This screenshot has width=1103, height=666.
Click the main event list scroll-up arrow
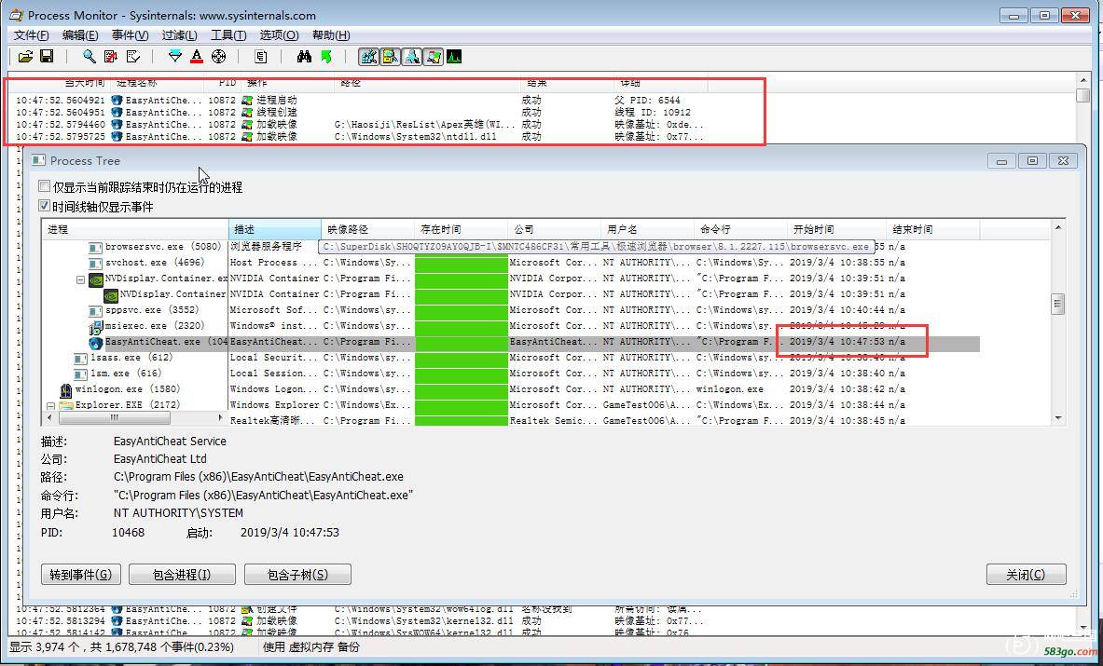coord(1082,78)
